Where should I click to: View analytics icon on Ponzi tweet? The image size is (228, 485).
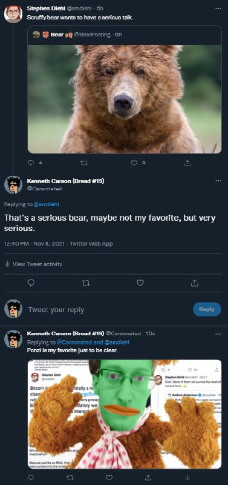point(187,478)
